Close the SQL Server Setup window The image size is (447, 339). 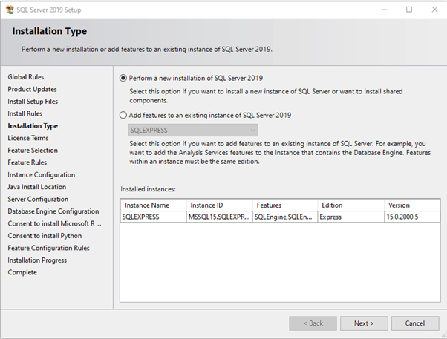coord(434,10)
